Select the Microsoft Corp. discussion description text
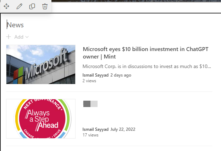Screen dimensions: 221x151 click(x=147, y=66)
